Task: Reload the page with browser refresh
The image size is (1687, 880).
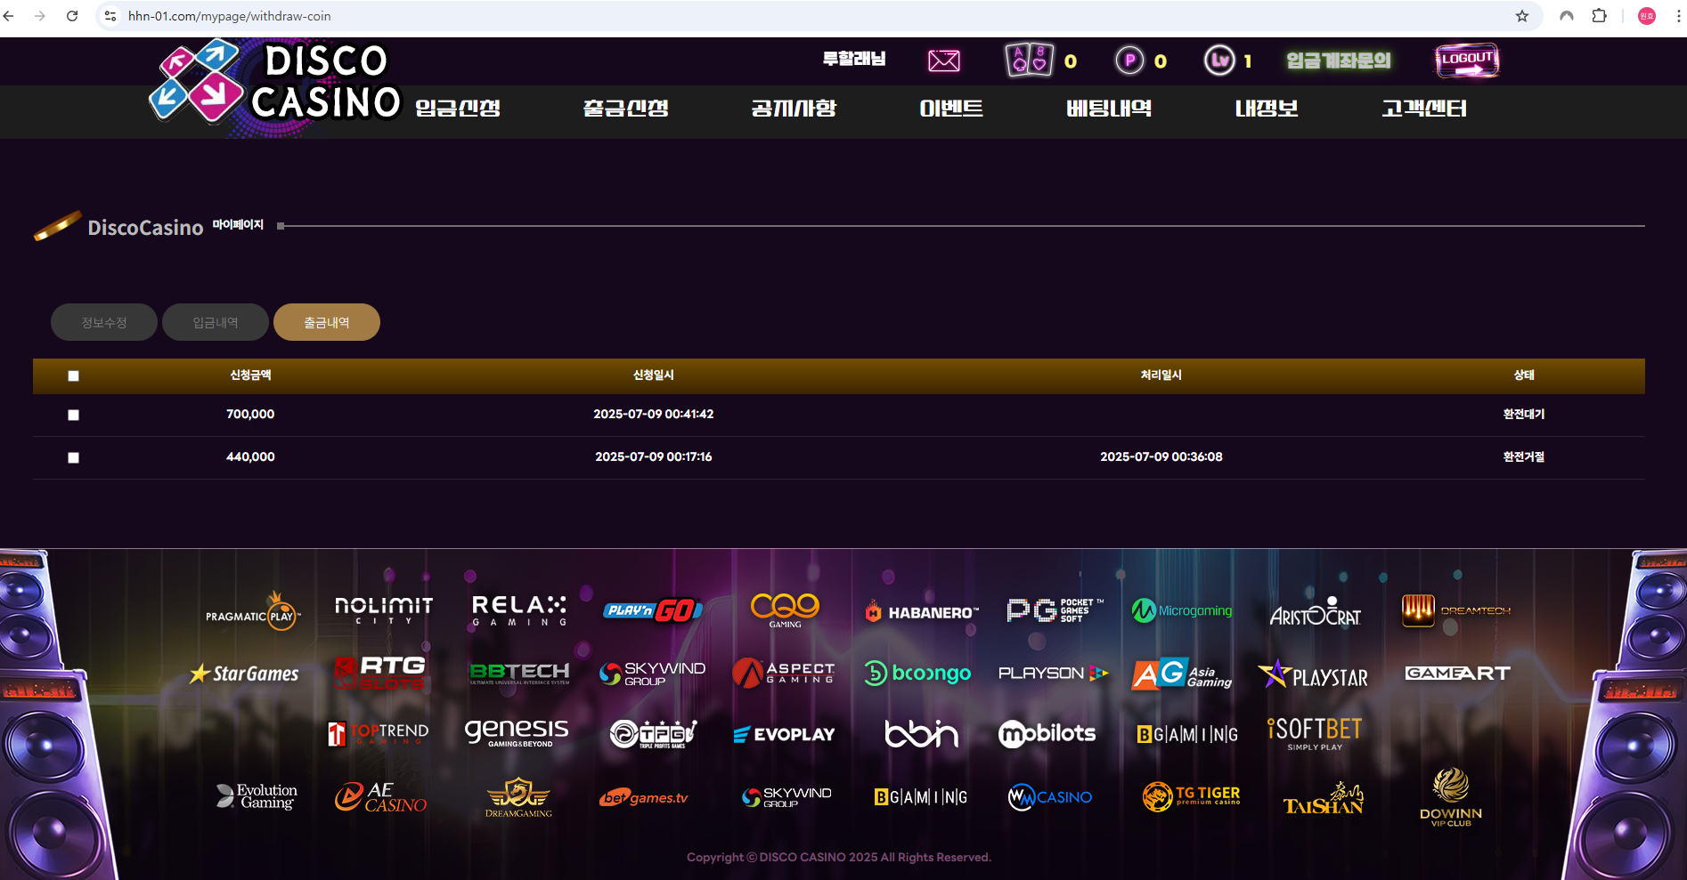Action: pyautogui.click(x=72, y=16)
